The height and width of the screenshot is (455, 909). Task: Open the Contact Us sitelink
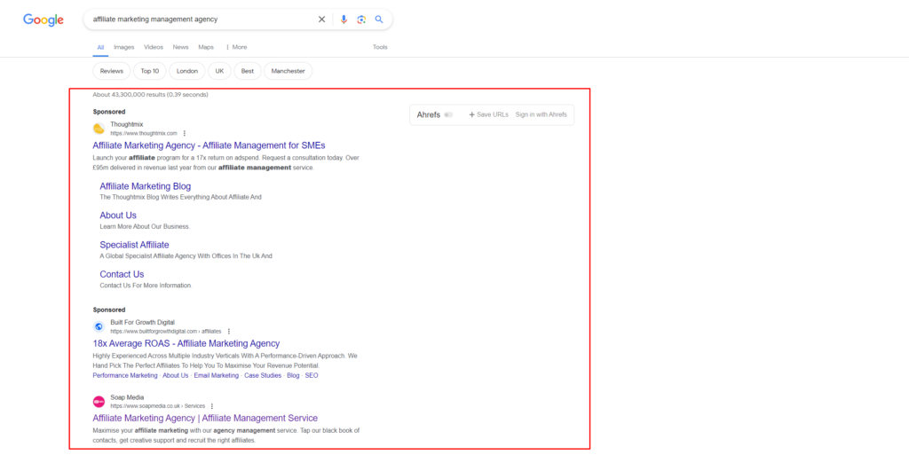[122, 274]
